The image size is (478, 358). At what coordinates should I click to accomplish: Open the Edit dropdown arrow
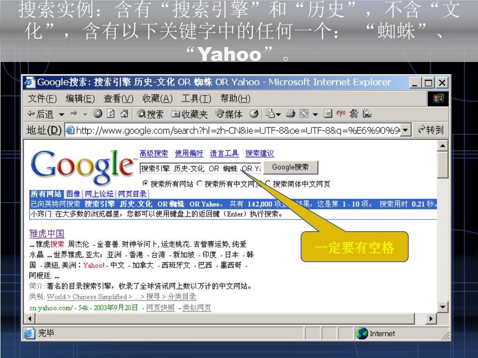point(315,115)
